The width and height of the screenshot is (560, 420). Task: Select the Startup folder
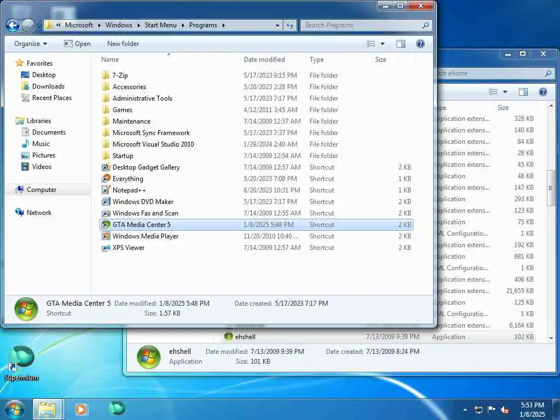[122, 156]
